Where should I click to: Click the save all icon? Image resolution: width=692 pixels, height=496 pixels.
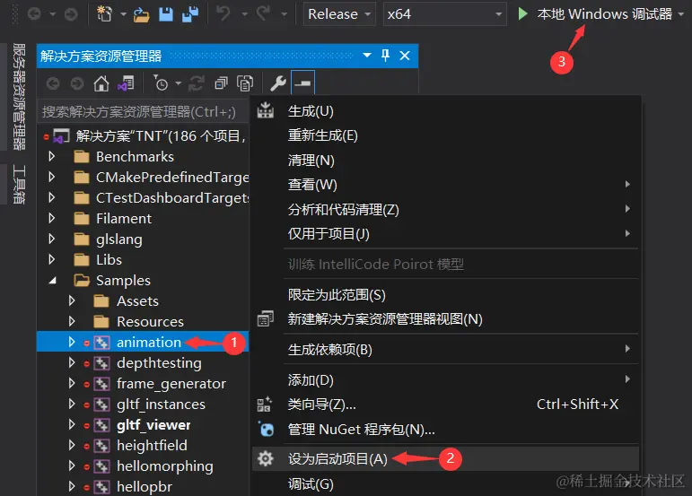click(190, 14)
